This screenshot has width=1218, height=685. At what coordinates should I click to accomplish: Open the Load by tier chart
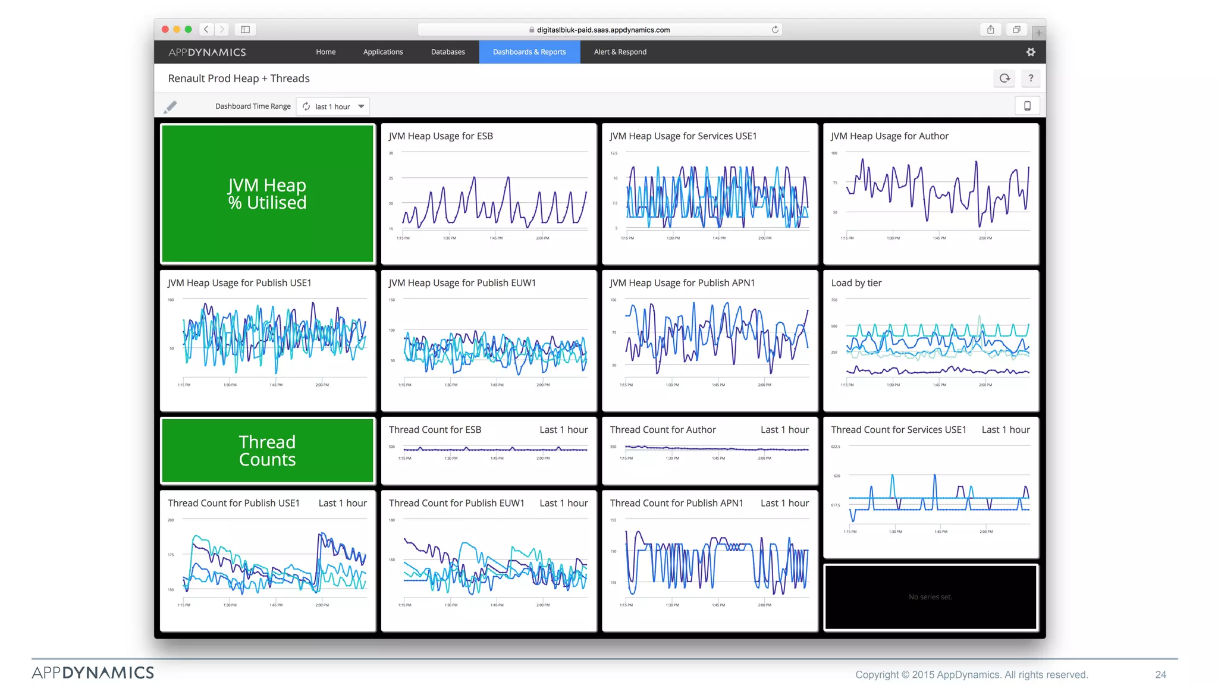(x=931, y=341)
